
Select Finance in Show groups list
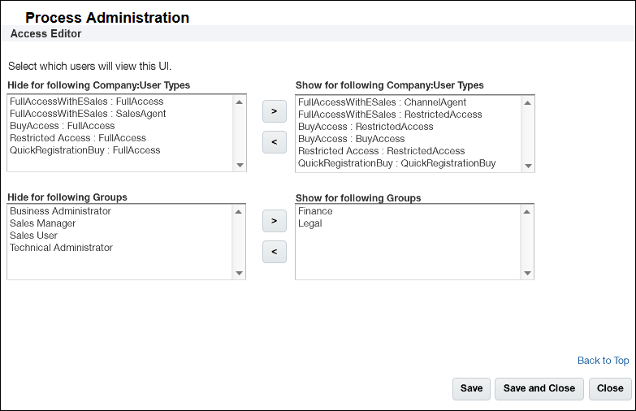315,211
